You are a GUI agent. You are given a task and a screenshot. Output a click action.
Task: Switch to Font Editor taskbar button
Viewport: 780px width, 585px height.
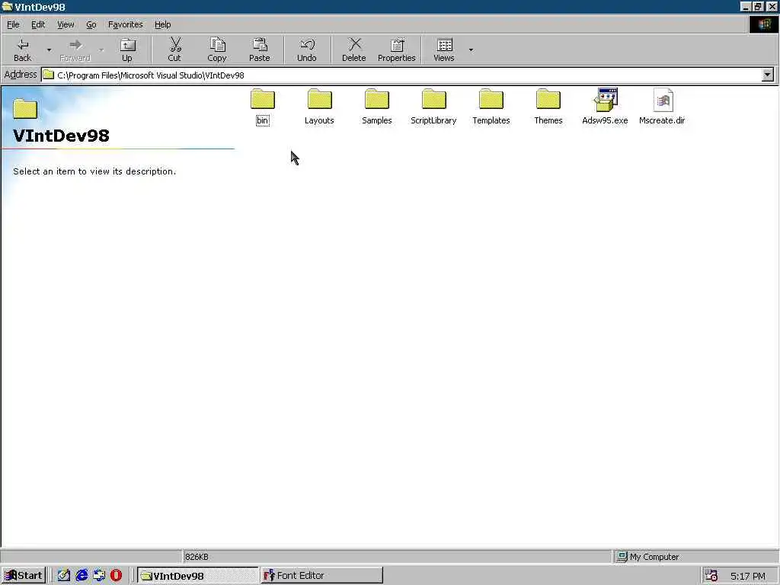(321, 576)
